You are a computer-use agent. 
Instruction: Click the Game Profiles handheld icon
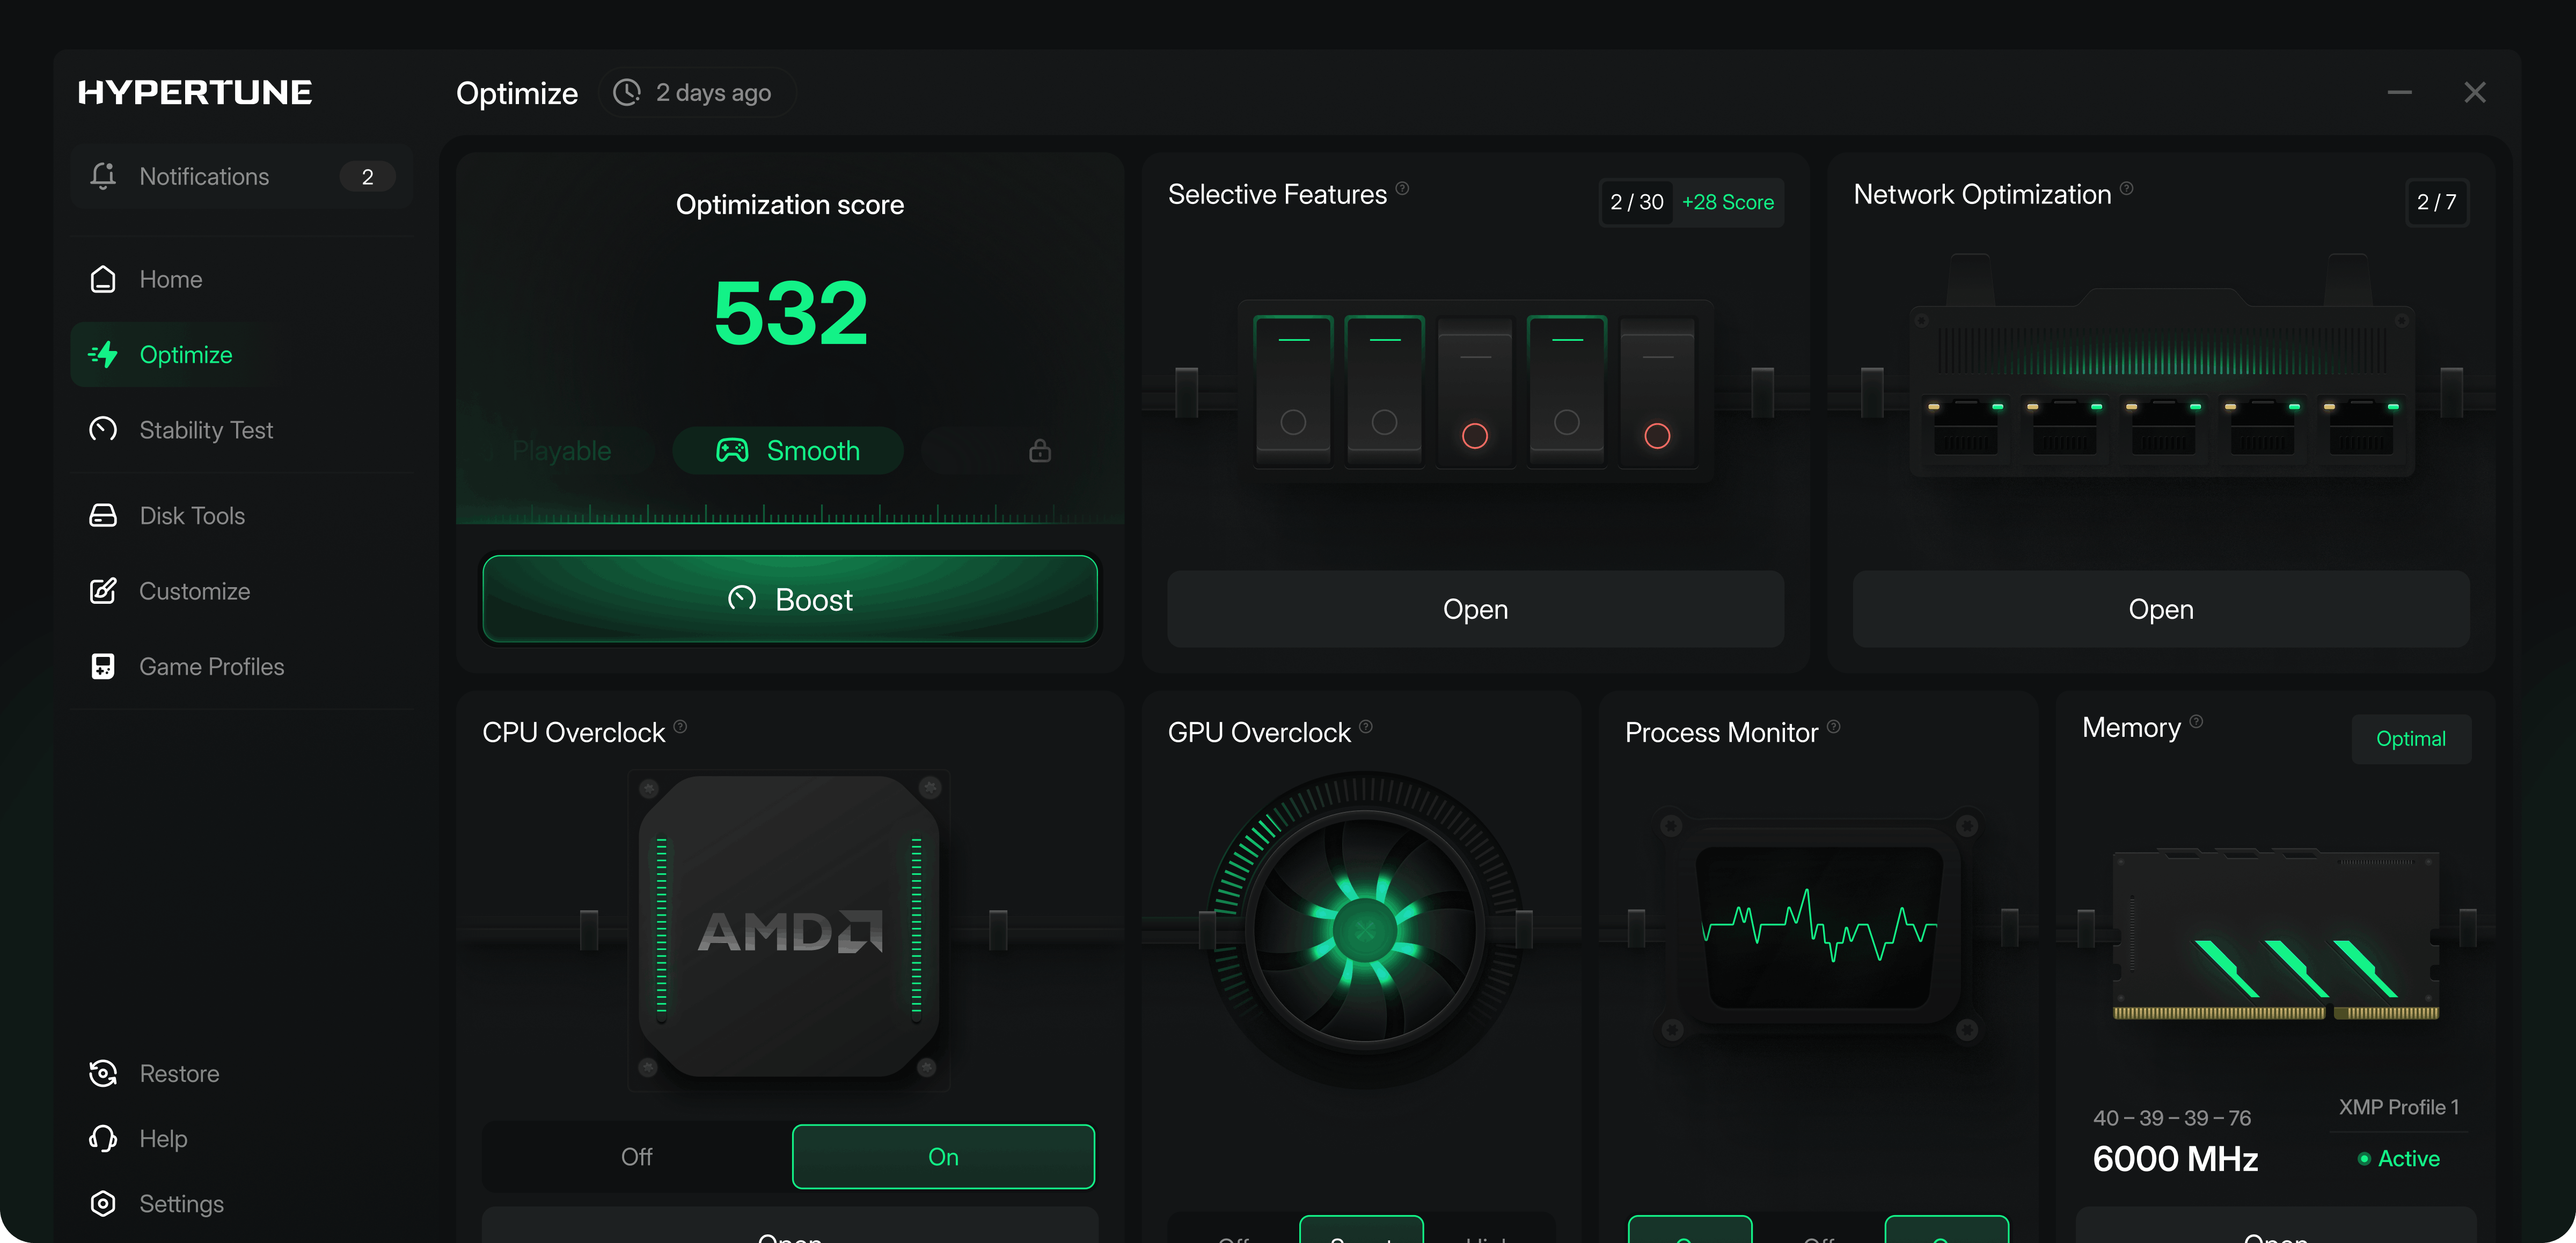pos(103,666)
